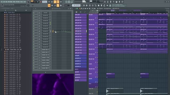The height and width of the screenshot is (95, 170).
Task: Mute the first Kontakt channel via green LED
Action: (x=34, y=13)
